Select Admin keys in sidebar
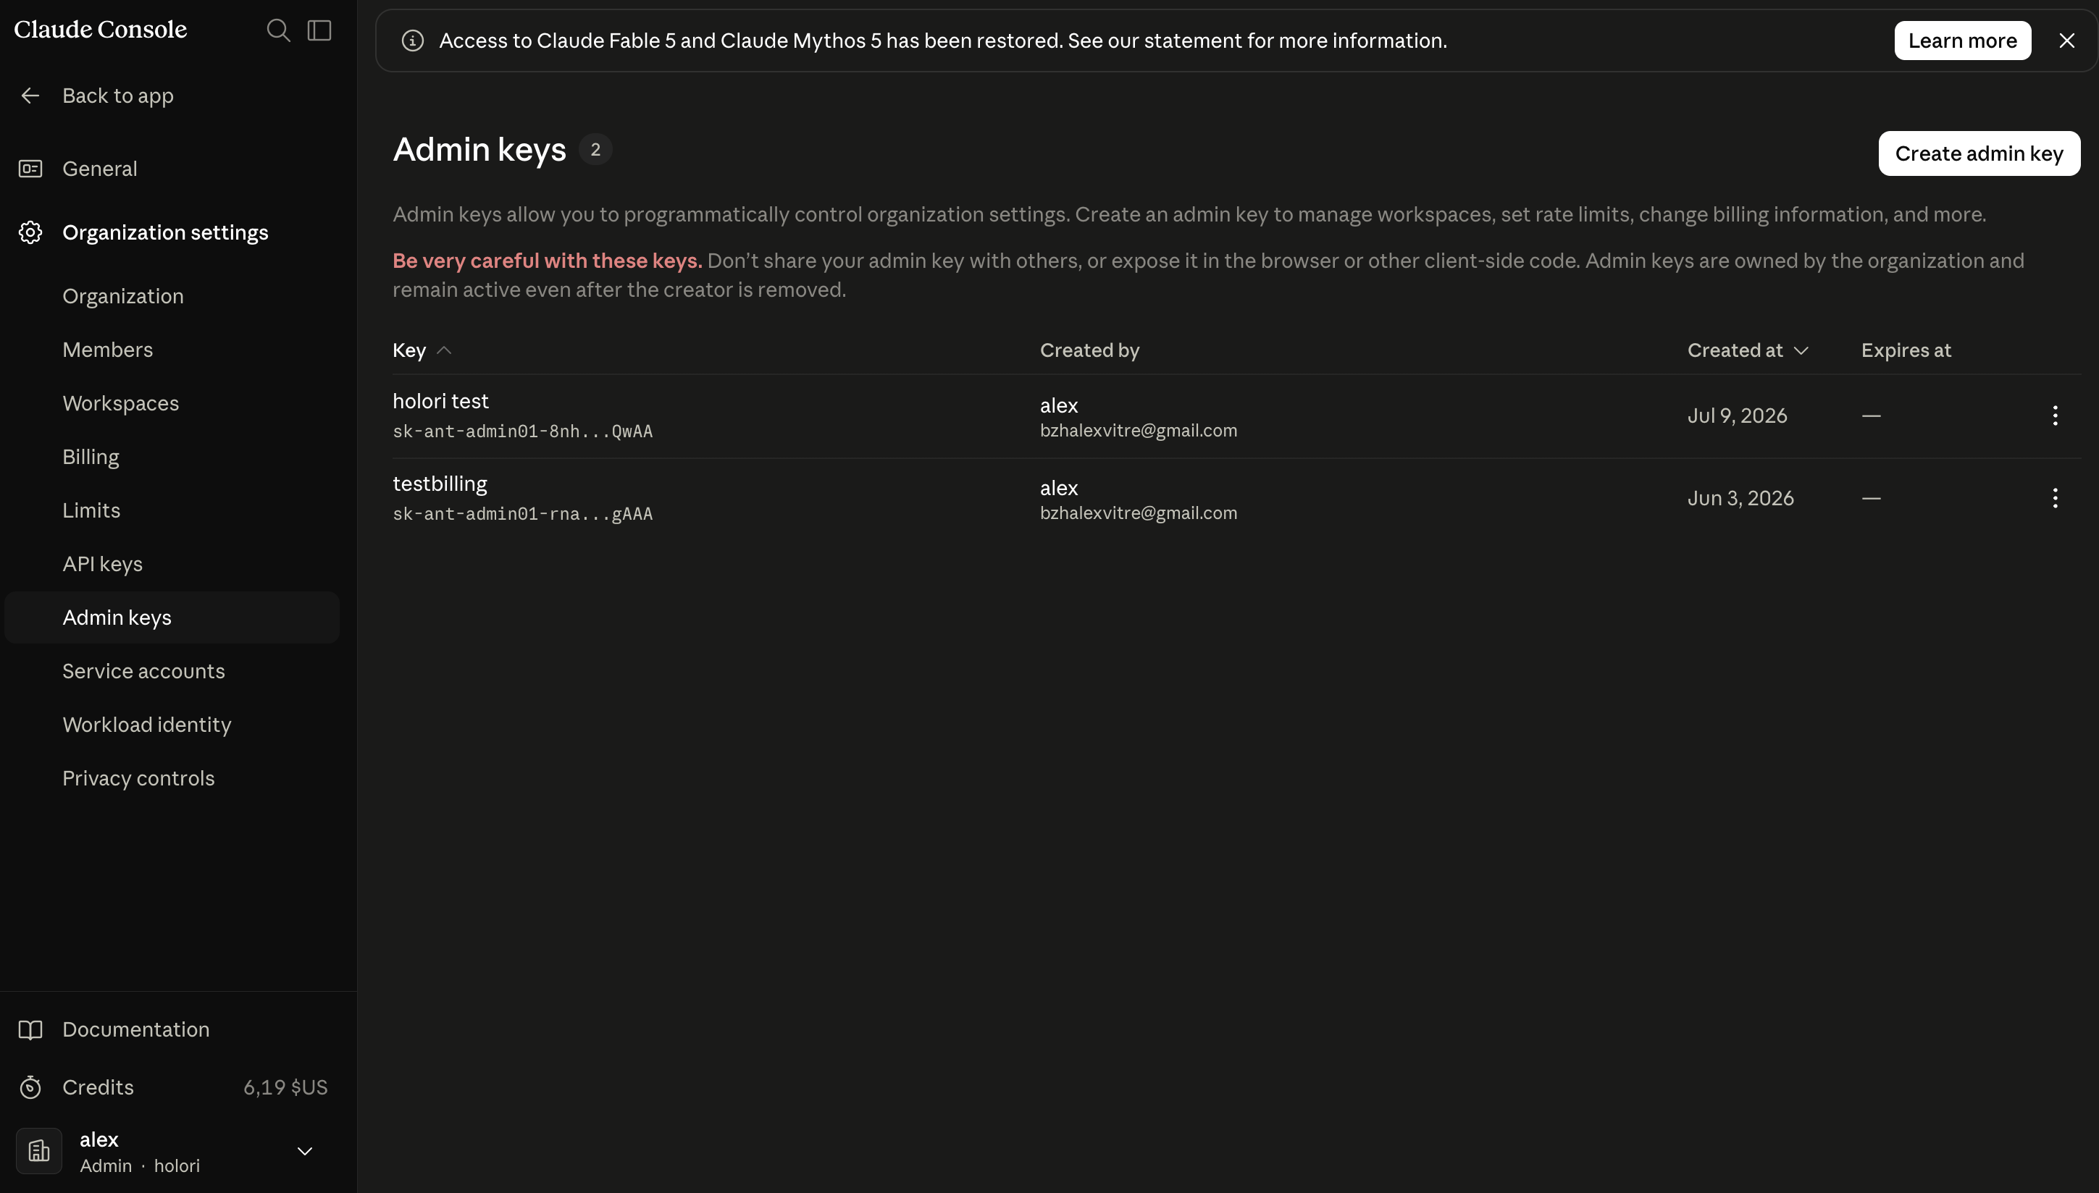Image resolution: width=2099 pixels, height=1193 pixels. coord(172,617)
